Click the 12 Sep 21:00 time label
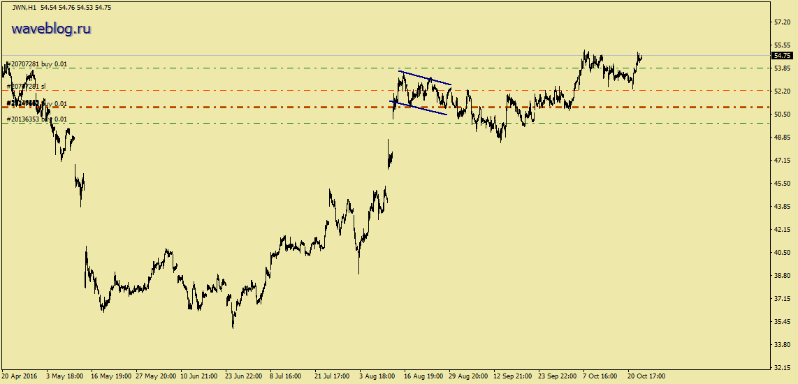This screenshot has height=384, width=798. click(x=513, y=376)
